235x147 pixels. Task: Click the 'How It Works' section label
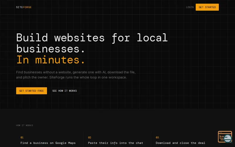pos(24,125)
